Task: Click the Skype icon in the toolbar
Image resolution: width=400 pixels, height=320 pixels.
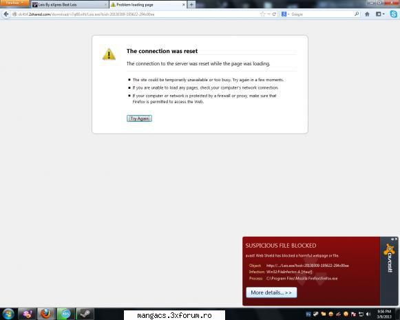Action: coord(393,14)
